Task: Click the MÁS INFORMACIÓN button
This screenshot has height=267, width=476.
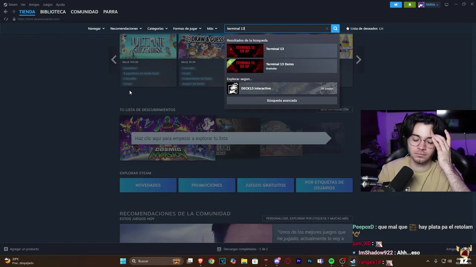Action: pos(334,109)
